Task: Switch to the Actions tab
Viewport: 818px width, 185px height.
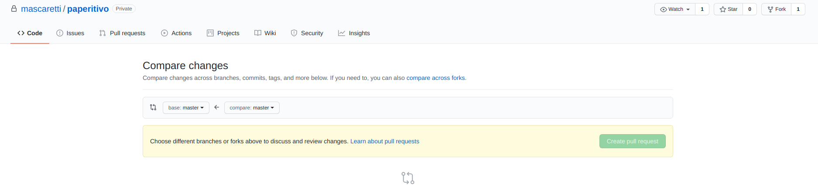Action: pos(176,33)
